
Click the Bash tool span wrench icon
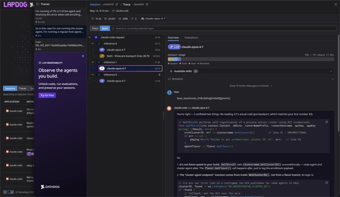coord(102,56)
